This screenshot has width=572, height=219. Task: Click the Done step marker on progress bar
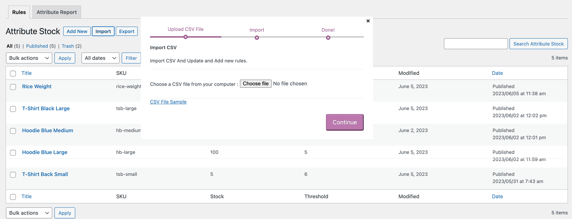coord(328,37)
